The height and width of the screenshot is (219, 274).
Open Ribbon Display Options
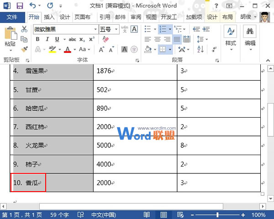click(229, 6)
